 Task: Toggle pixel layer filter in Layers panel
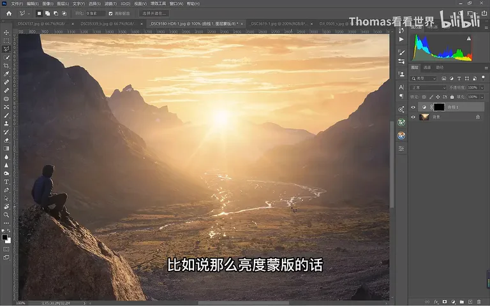point(444,78)
